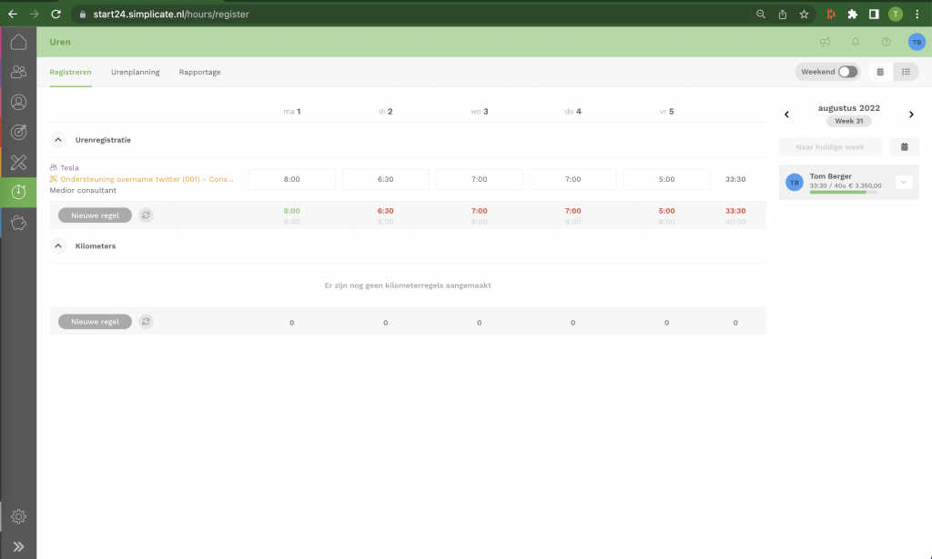Click refresh icon beside Urenregistratie Nieuwe regel
Screen dimensions: 932x559
pos(146,215)
